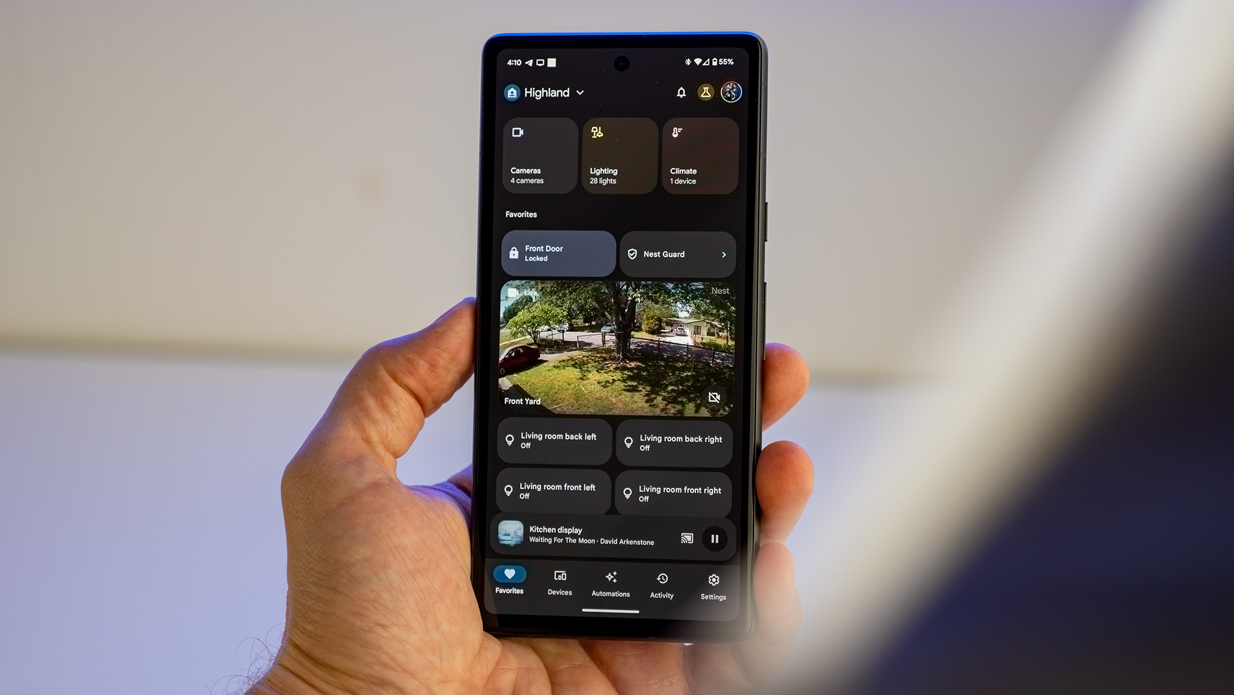
Task: Expand the Nest Guard panel
Action: click(x=726, y=252)
